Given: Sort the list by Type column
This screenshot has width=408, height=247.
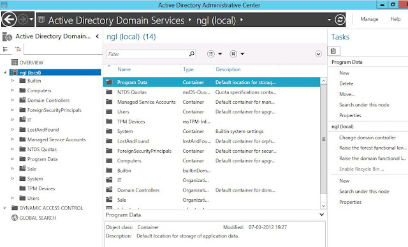Looking at the screenshot, I should coord(188,69).
